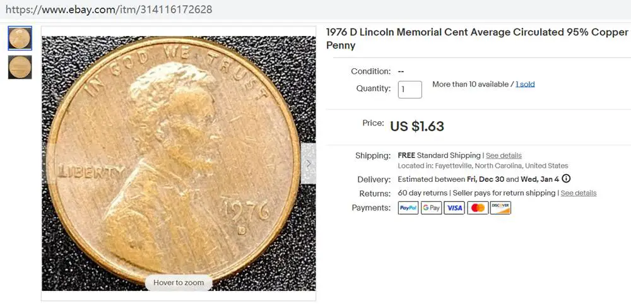
Task: Click the Mastercard payment icon
Action: coord(478,208)
